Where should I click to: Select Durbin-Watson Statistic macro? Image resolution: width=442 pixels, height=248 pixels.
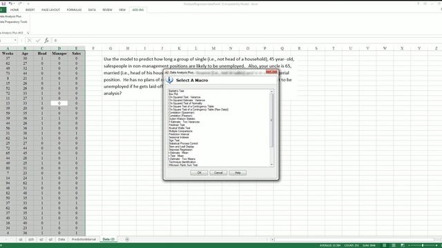coord(182,118)
